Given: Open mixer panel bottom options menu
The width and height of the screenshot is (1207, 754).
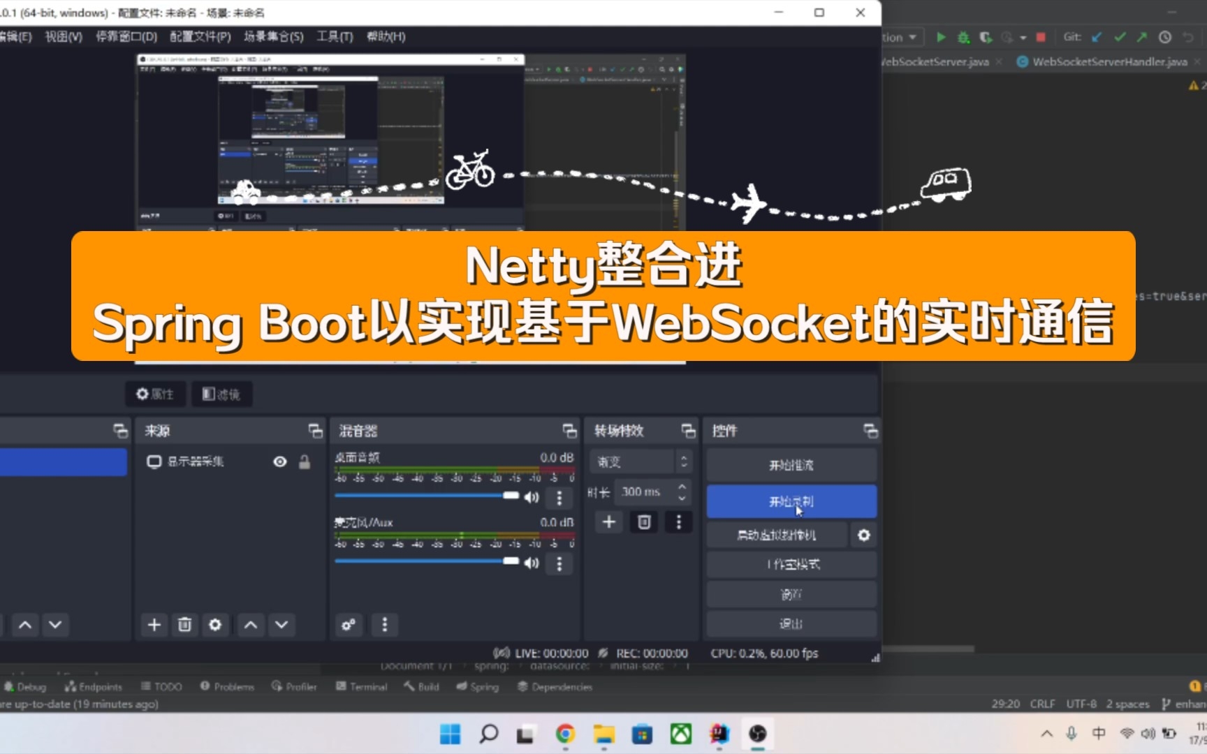Looking at the screenshot, I should pyautogui.click(x=384, y=625).
